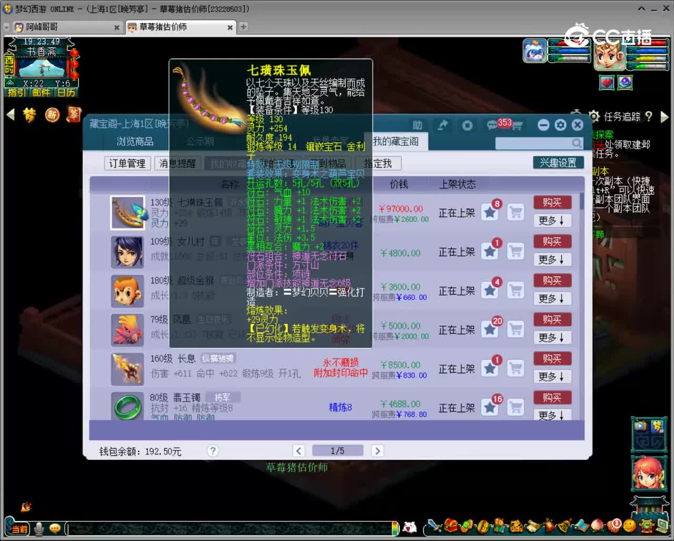Image resolution: width=674 pixels, height=541 pixels.
Task: Buy the 七璜珠玉佩 with 购买 button
Action: (552, 202)
